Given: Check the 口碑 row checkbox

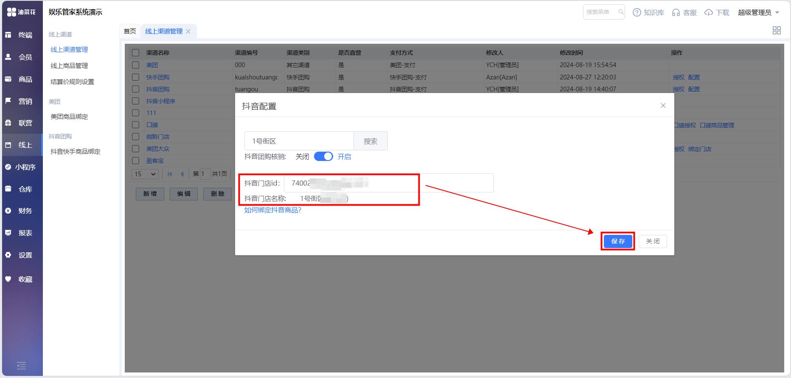Looking at the screenshot, I should pyautogui.click(x=135, y=124).
